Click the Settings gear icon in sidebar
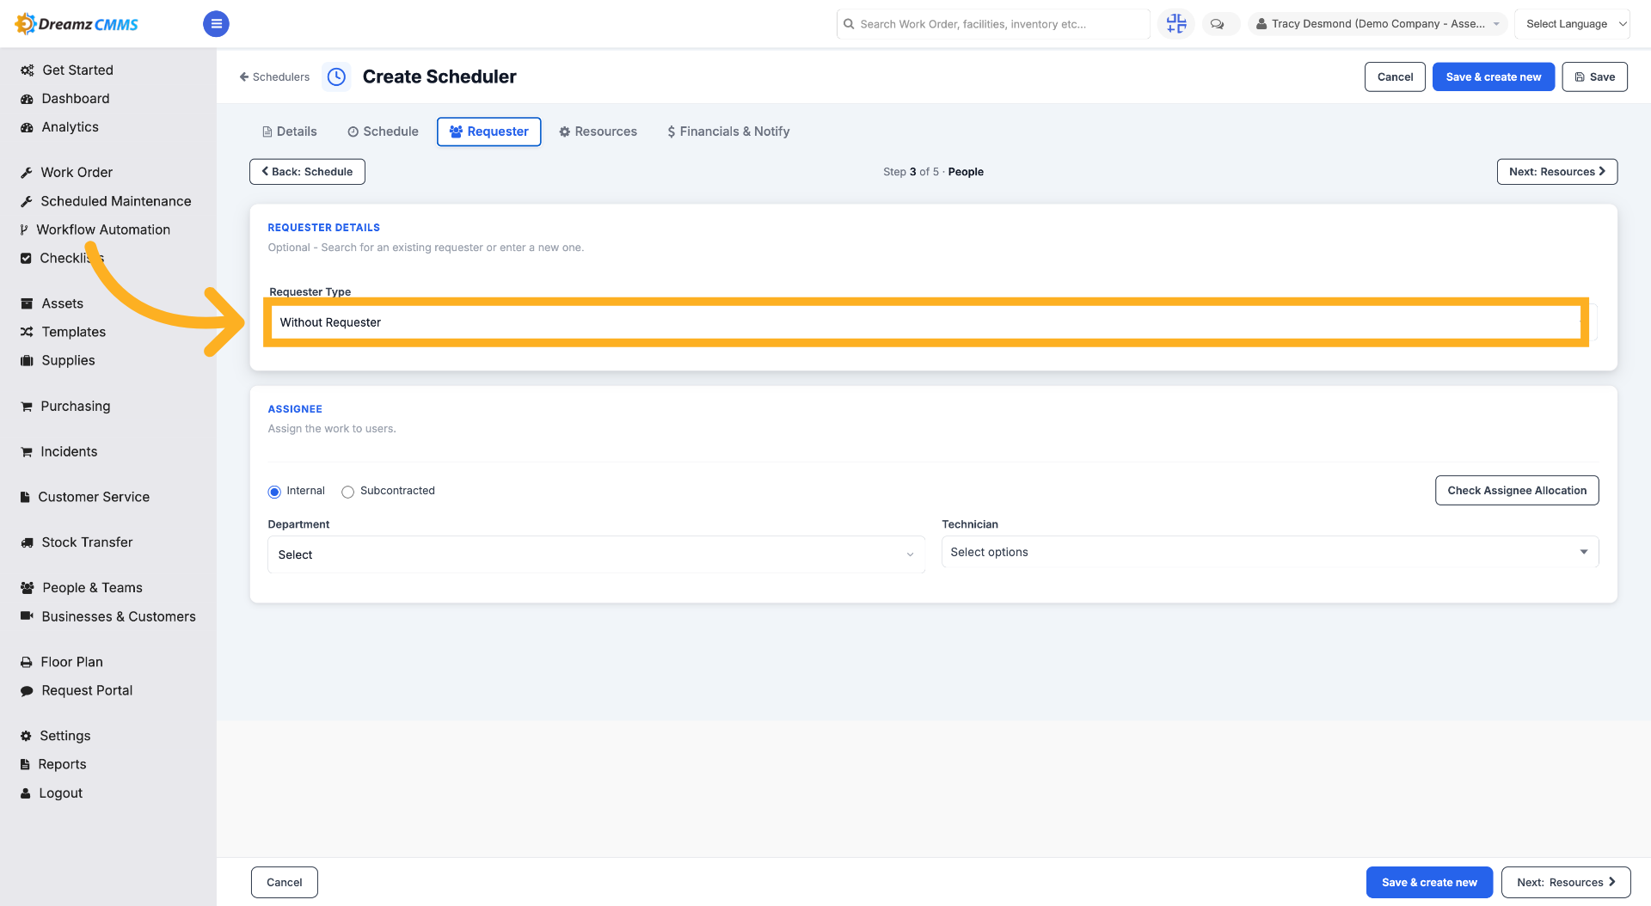The image size is (1651, 906). click(x=26, y=737)
